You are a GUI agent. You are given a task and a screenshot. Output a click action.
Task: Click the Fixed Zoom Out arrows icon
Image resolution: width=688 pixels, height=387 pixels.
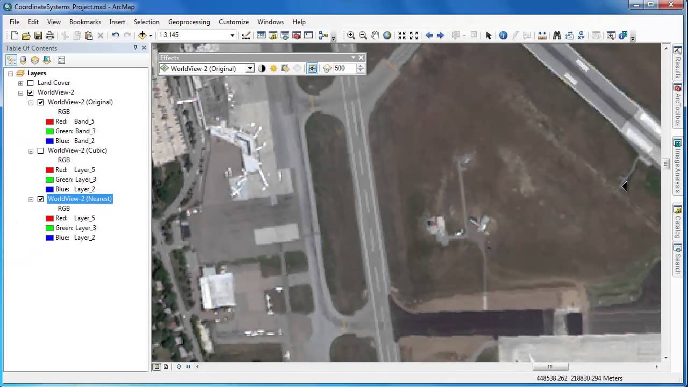tap(414, 35)
